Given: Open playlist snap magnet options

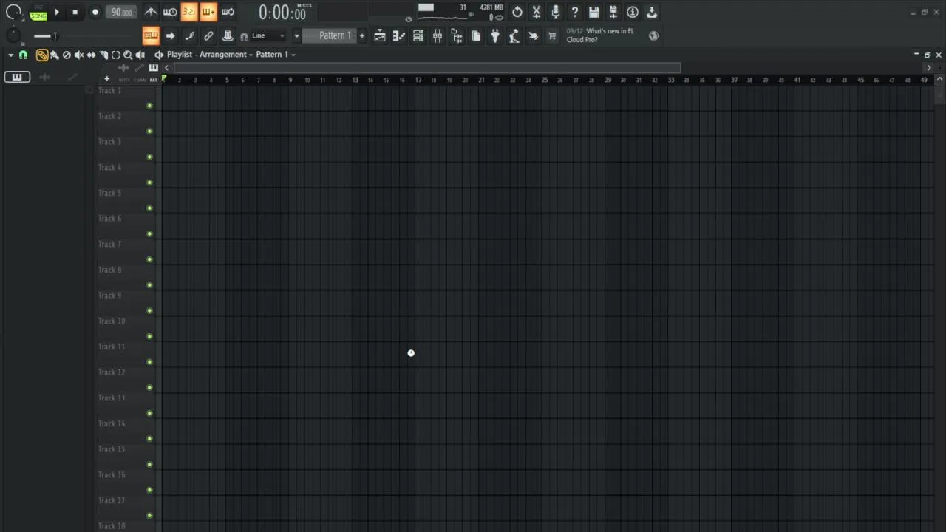Looking at the screenshot, I should (x=23, y=55).
